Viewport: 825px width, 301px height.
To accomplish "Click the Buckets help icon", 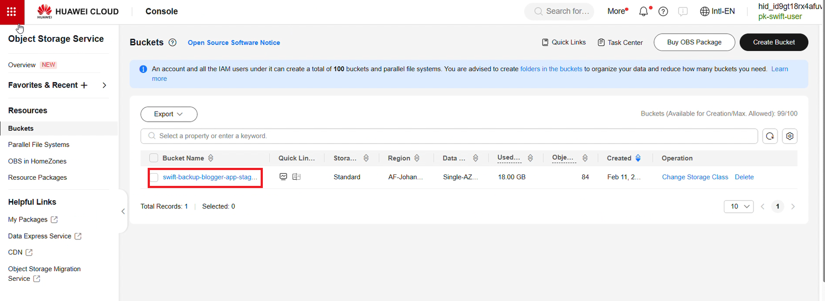I will 173,43.
